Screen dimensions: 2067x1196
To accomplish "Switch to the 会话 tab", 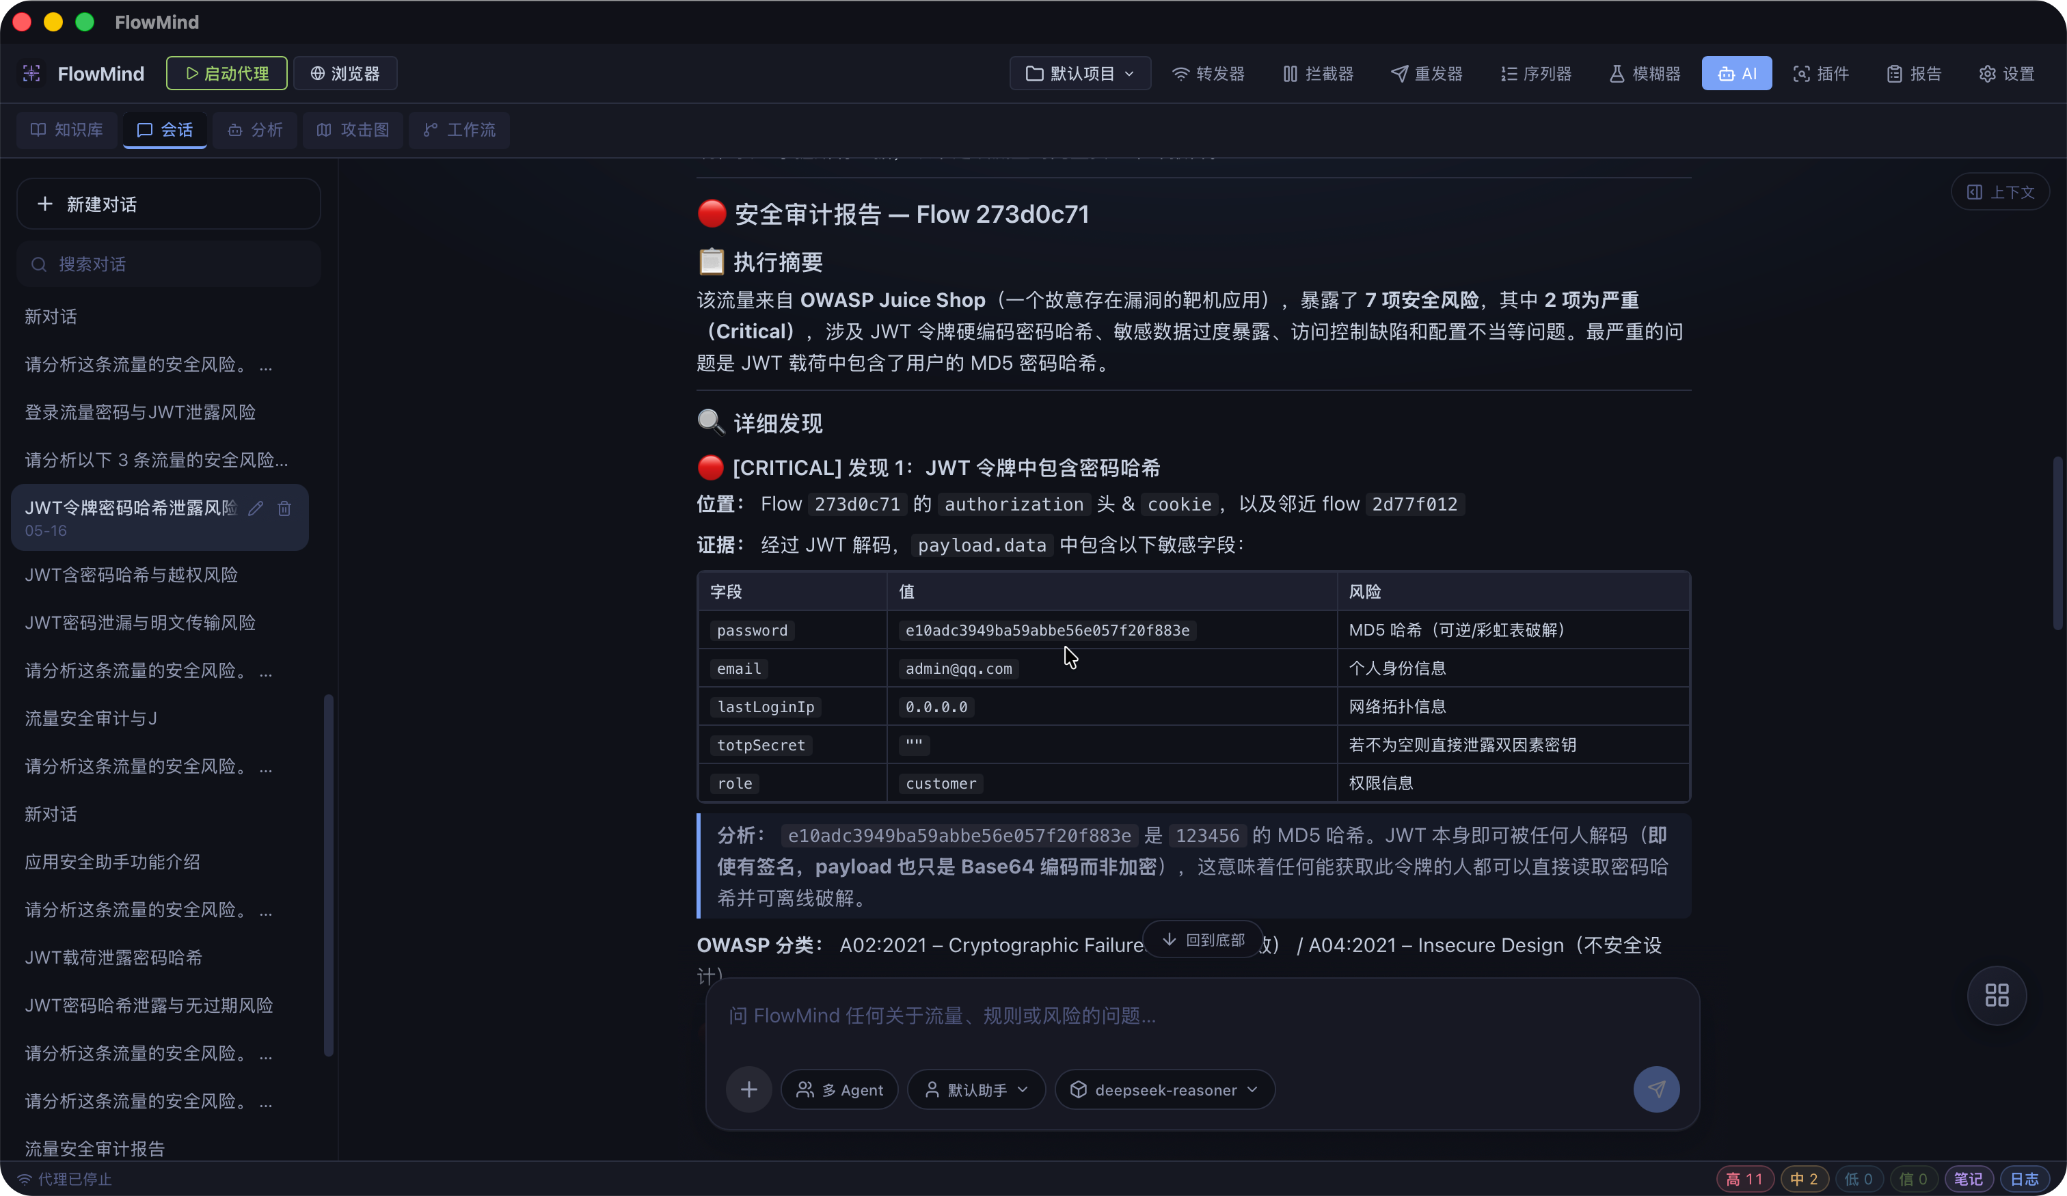I will click(165, 130).
